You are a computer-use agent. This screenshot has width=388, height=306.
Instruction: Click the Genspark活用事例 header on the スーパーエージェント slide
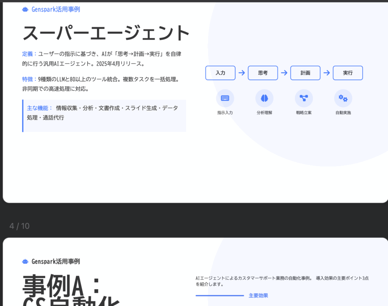pos(56,9)
